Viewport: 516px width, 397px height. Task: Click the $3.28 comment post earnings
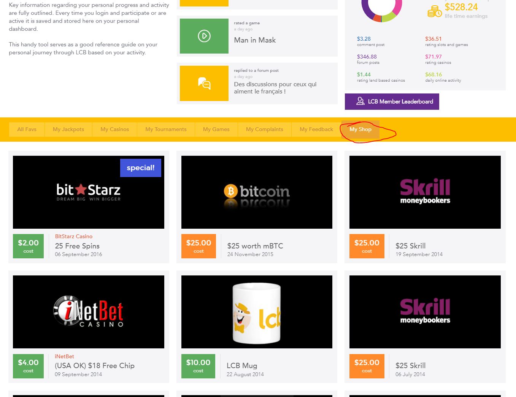coord(364,39)
